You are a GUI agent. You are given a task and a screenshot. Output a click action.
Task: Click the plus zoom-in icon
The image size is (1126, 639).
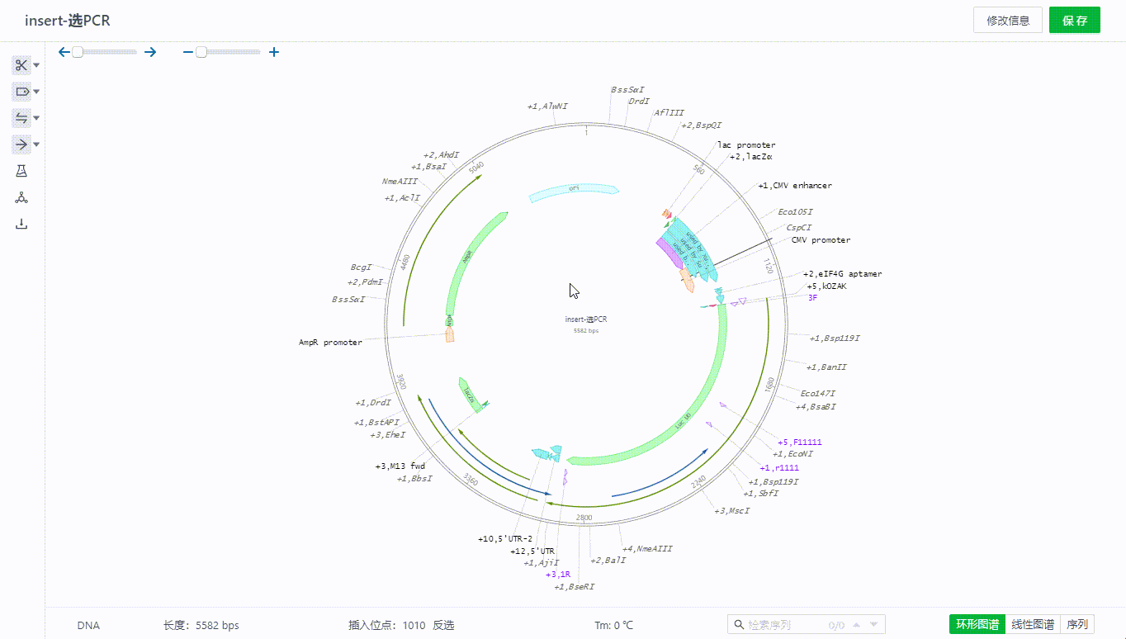pos(274,52)
